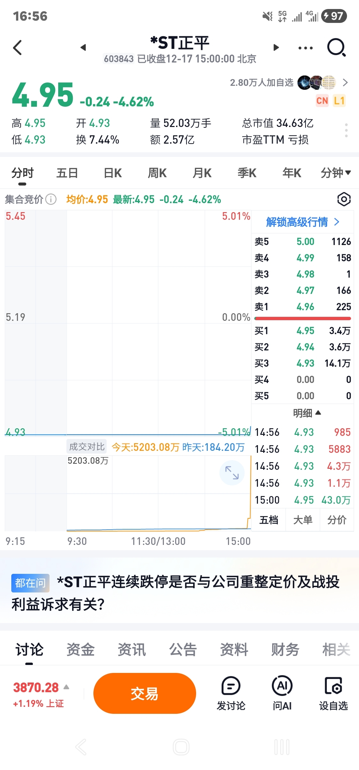Tap the 发讨论 post icon

coord(231,694)
